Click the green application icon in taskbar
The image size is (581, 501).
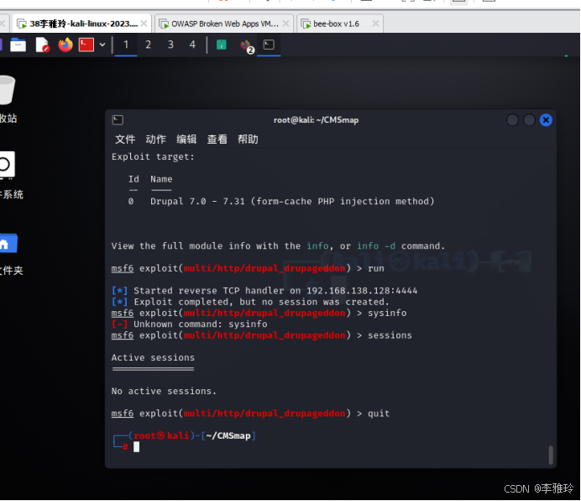point(221,45)
